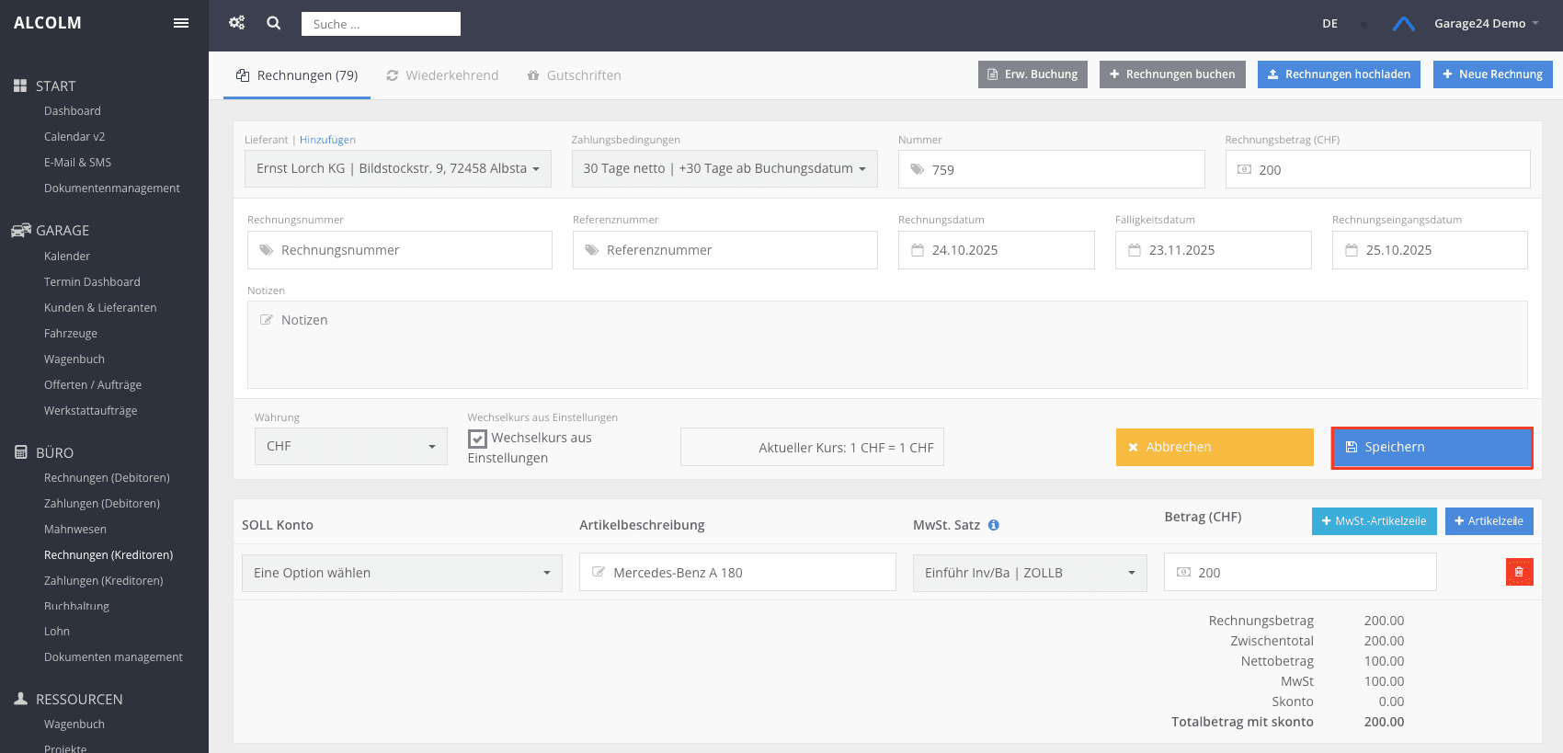Click the Erw. Buchung button
The image size is (1563, 753).
coord(1032,74)
